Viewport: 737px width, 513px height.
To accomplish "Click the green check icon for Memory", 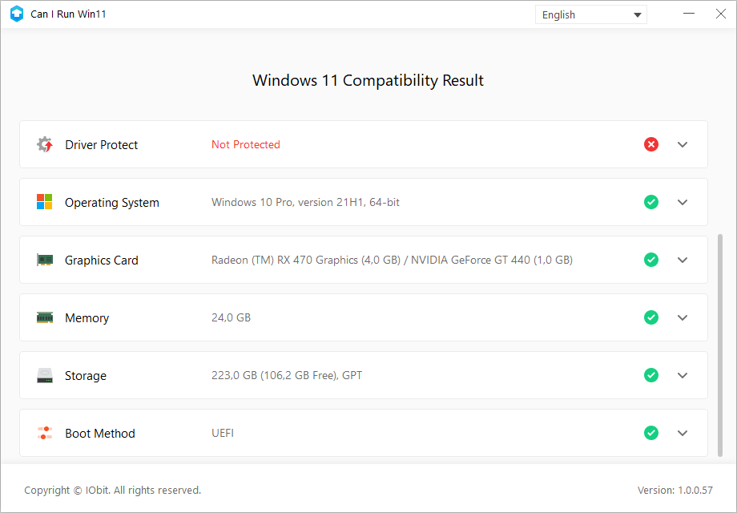I will click(651, 317).
